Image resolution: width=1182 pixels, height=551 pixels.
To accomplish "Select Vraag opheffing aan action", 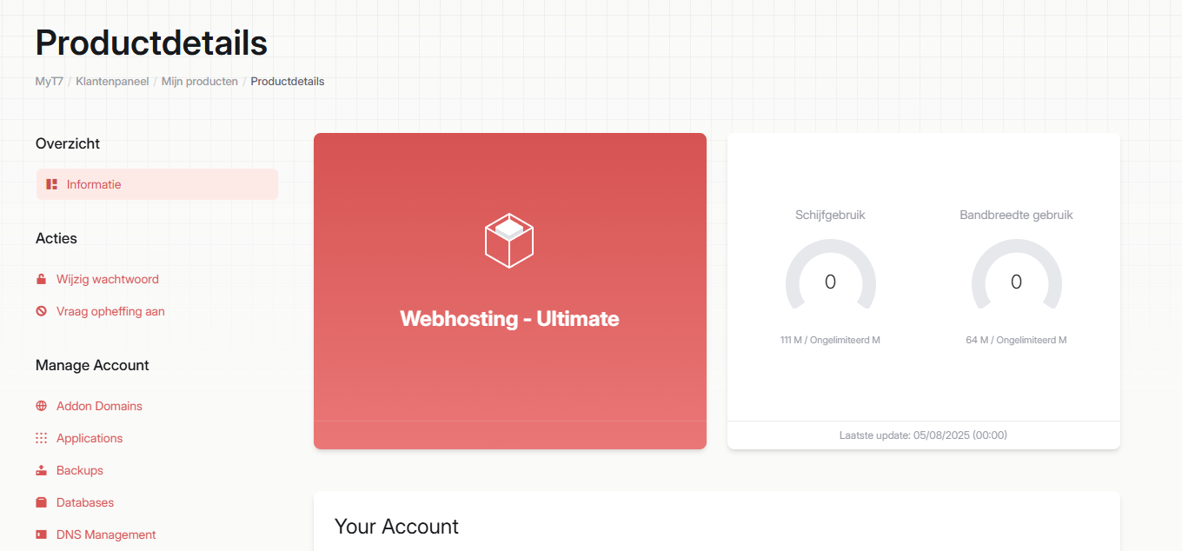I will 110,311.
